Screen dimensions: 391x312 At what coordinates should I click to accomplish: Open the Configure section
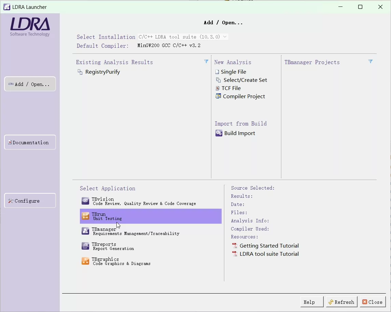point(30,200)
